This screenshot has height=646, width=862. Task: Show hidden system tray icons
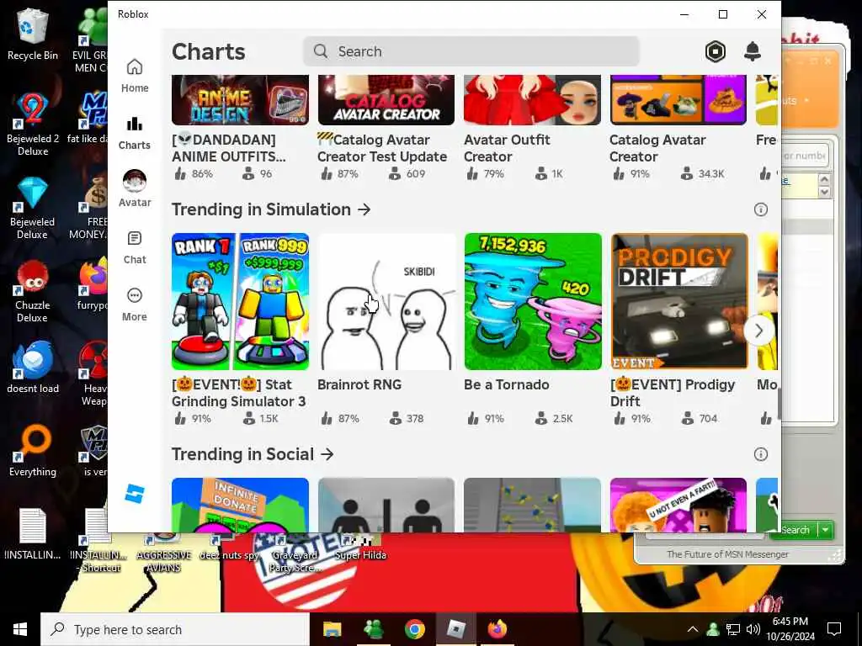693,629
